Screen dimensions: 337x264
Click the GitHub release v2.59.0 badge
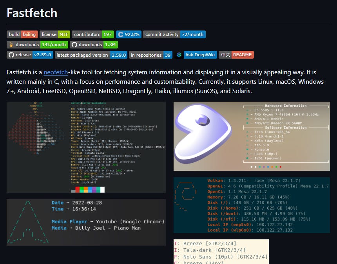click(x=30, y=55)
